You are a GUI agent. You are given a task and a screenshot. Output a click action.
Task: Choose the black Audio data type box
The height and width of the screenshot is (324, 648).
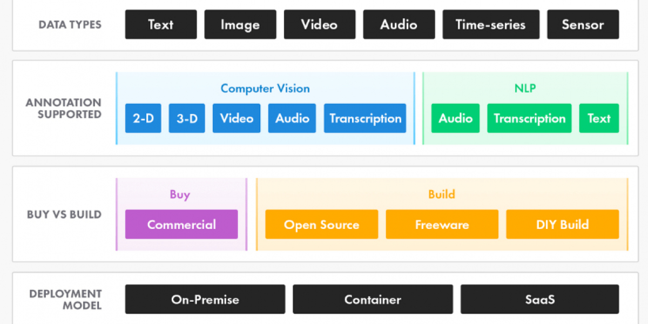click(399, 24)
